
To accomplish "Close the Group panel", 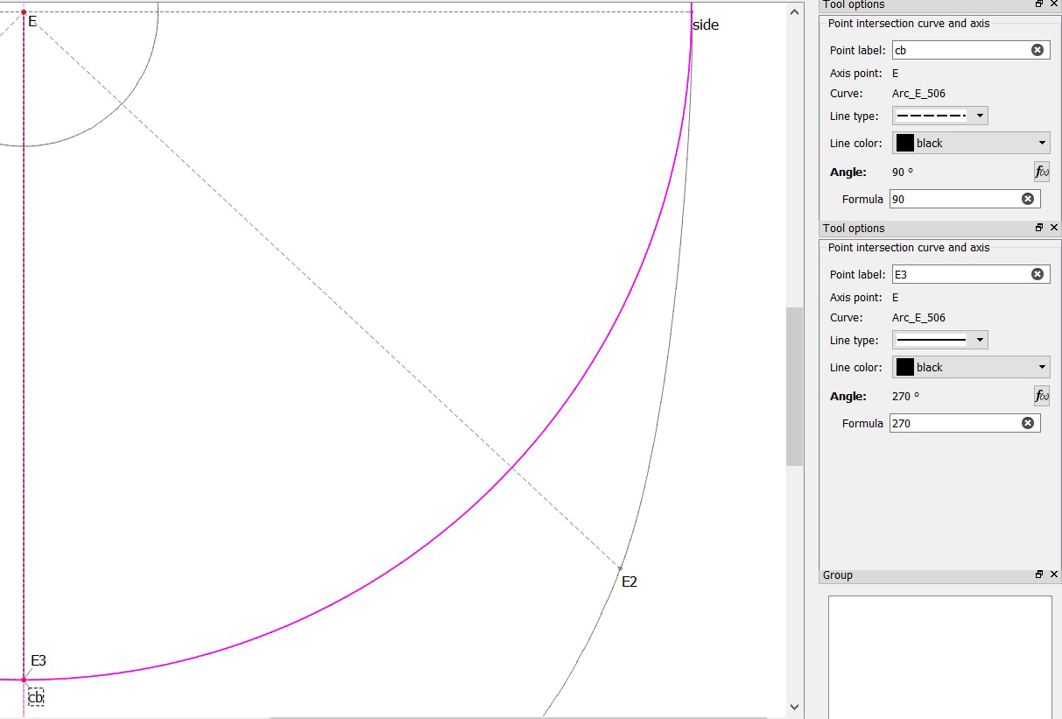I will click(1054, 574).
